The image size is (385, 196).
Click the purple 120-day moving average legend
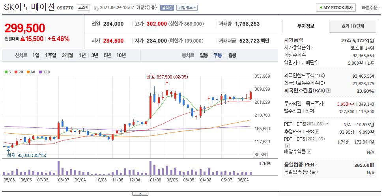(45, 72)
